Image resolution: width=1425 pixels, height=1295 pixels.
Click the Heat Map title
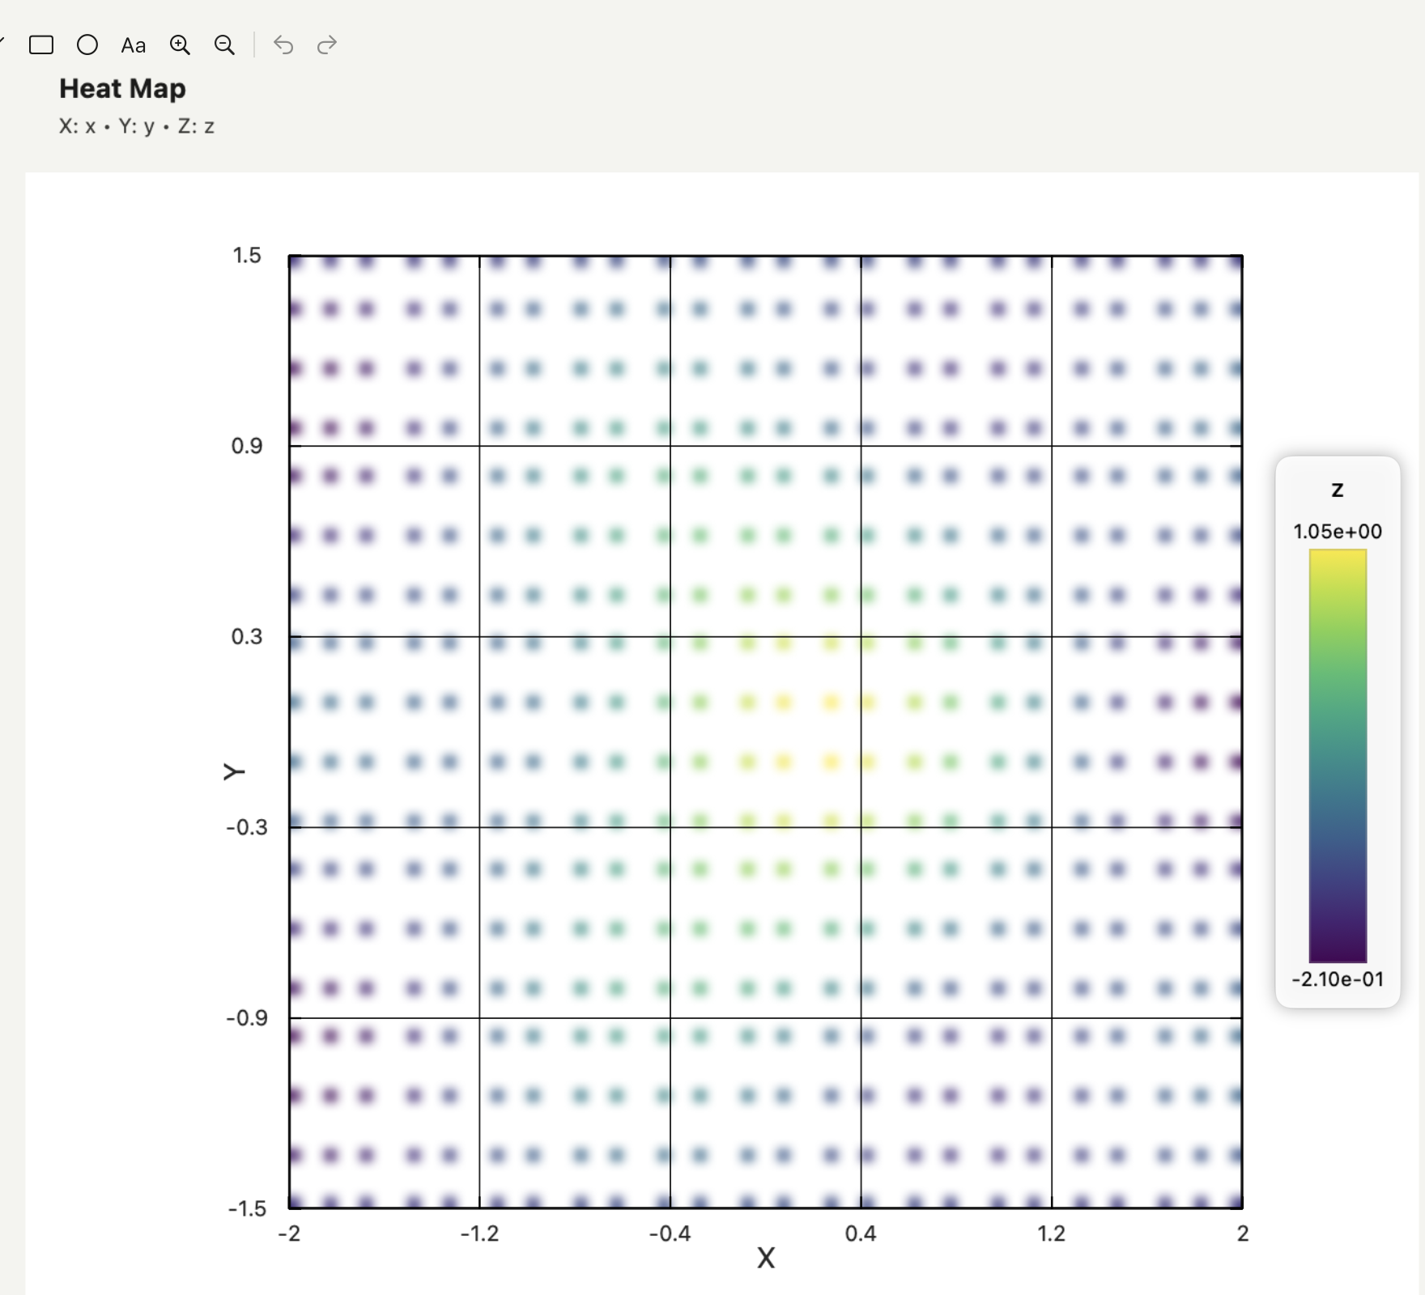click(122, 88)
